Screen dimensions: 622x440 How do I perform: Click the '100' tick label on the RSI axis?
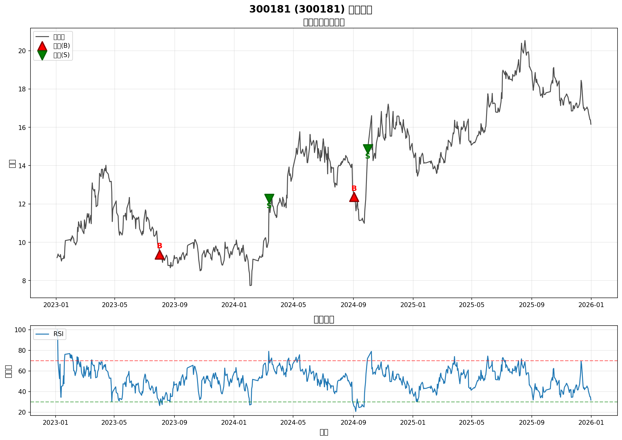21,330
